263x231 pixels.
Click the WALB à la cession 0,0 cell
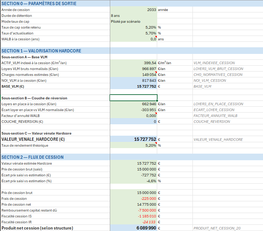pyautogui.click(x=133, y=39)
